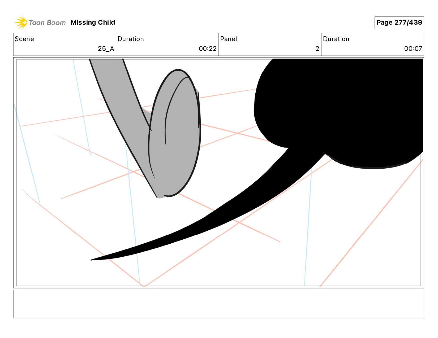Image resolution: width=438 pixels, height=338 pixels.
Task: Click the Page 277/439 indicator box
Action: tap(399, 23)
